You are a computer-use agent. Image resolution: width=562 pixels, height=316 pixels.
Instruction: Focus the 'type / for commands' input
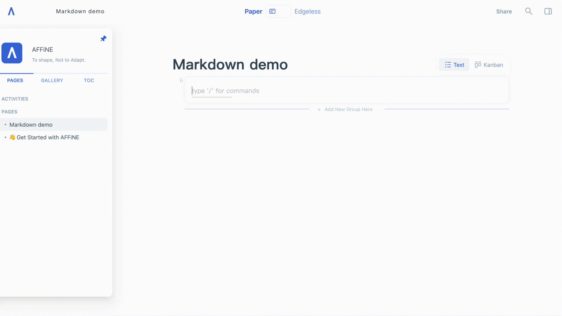coord(347,91)
